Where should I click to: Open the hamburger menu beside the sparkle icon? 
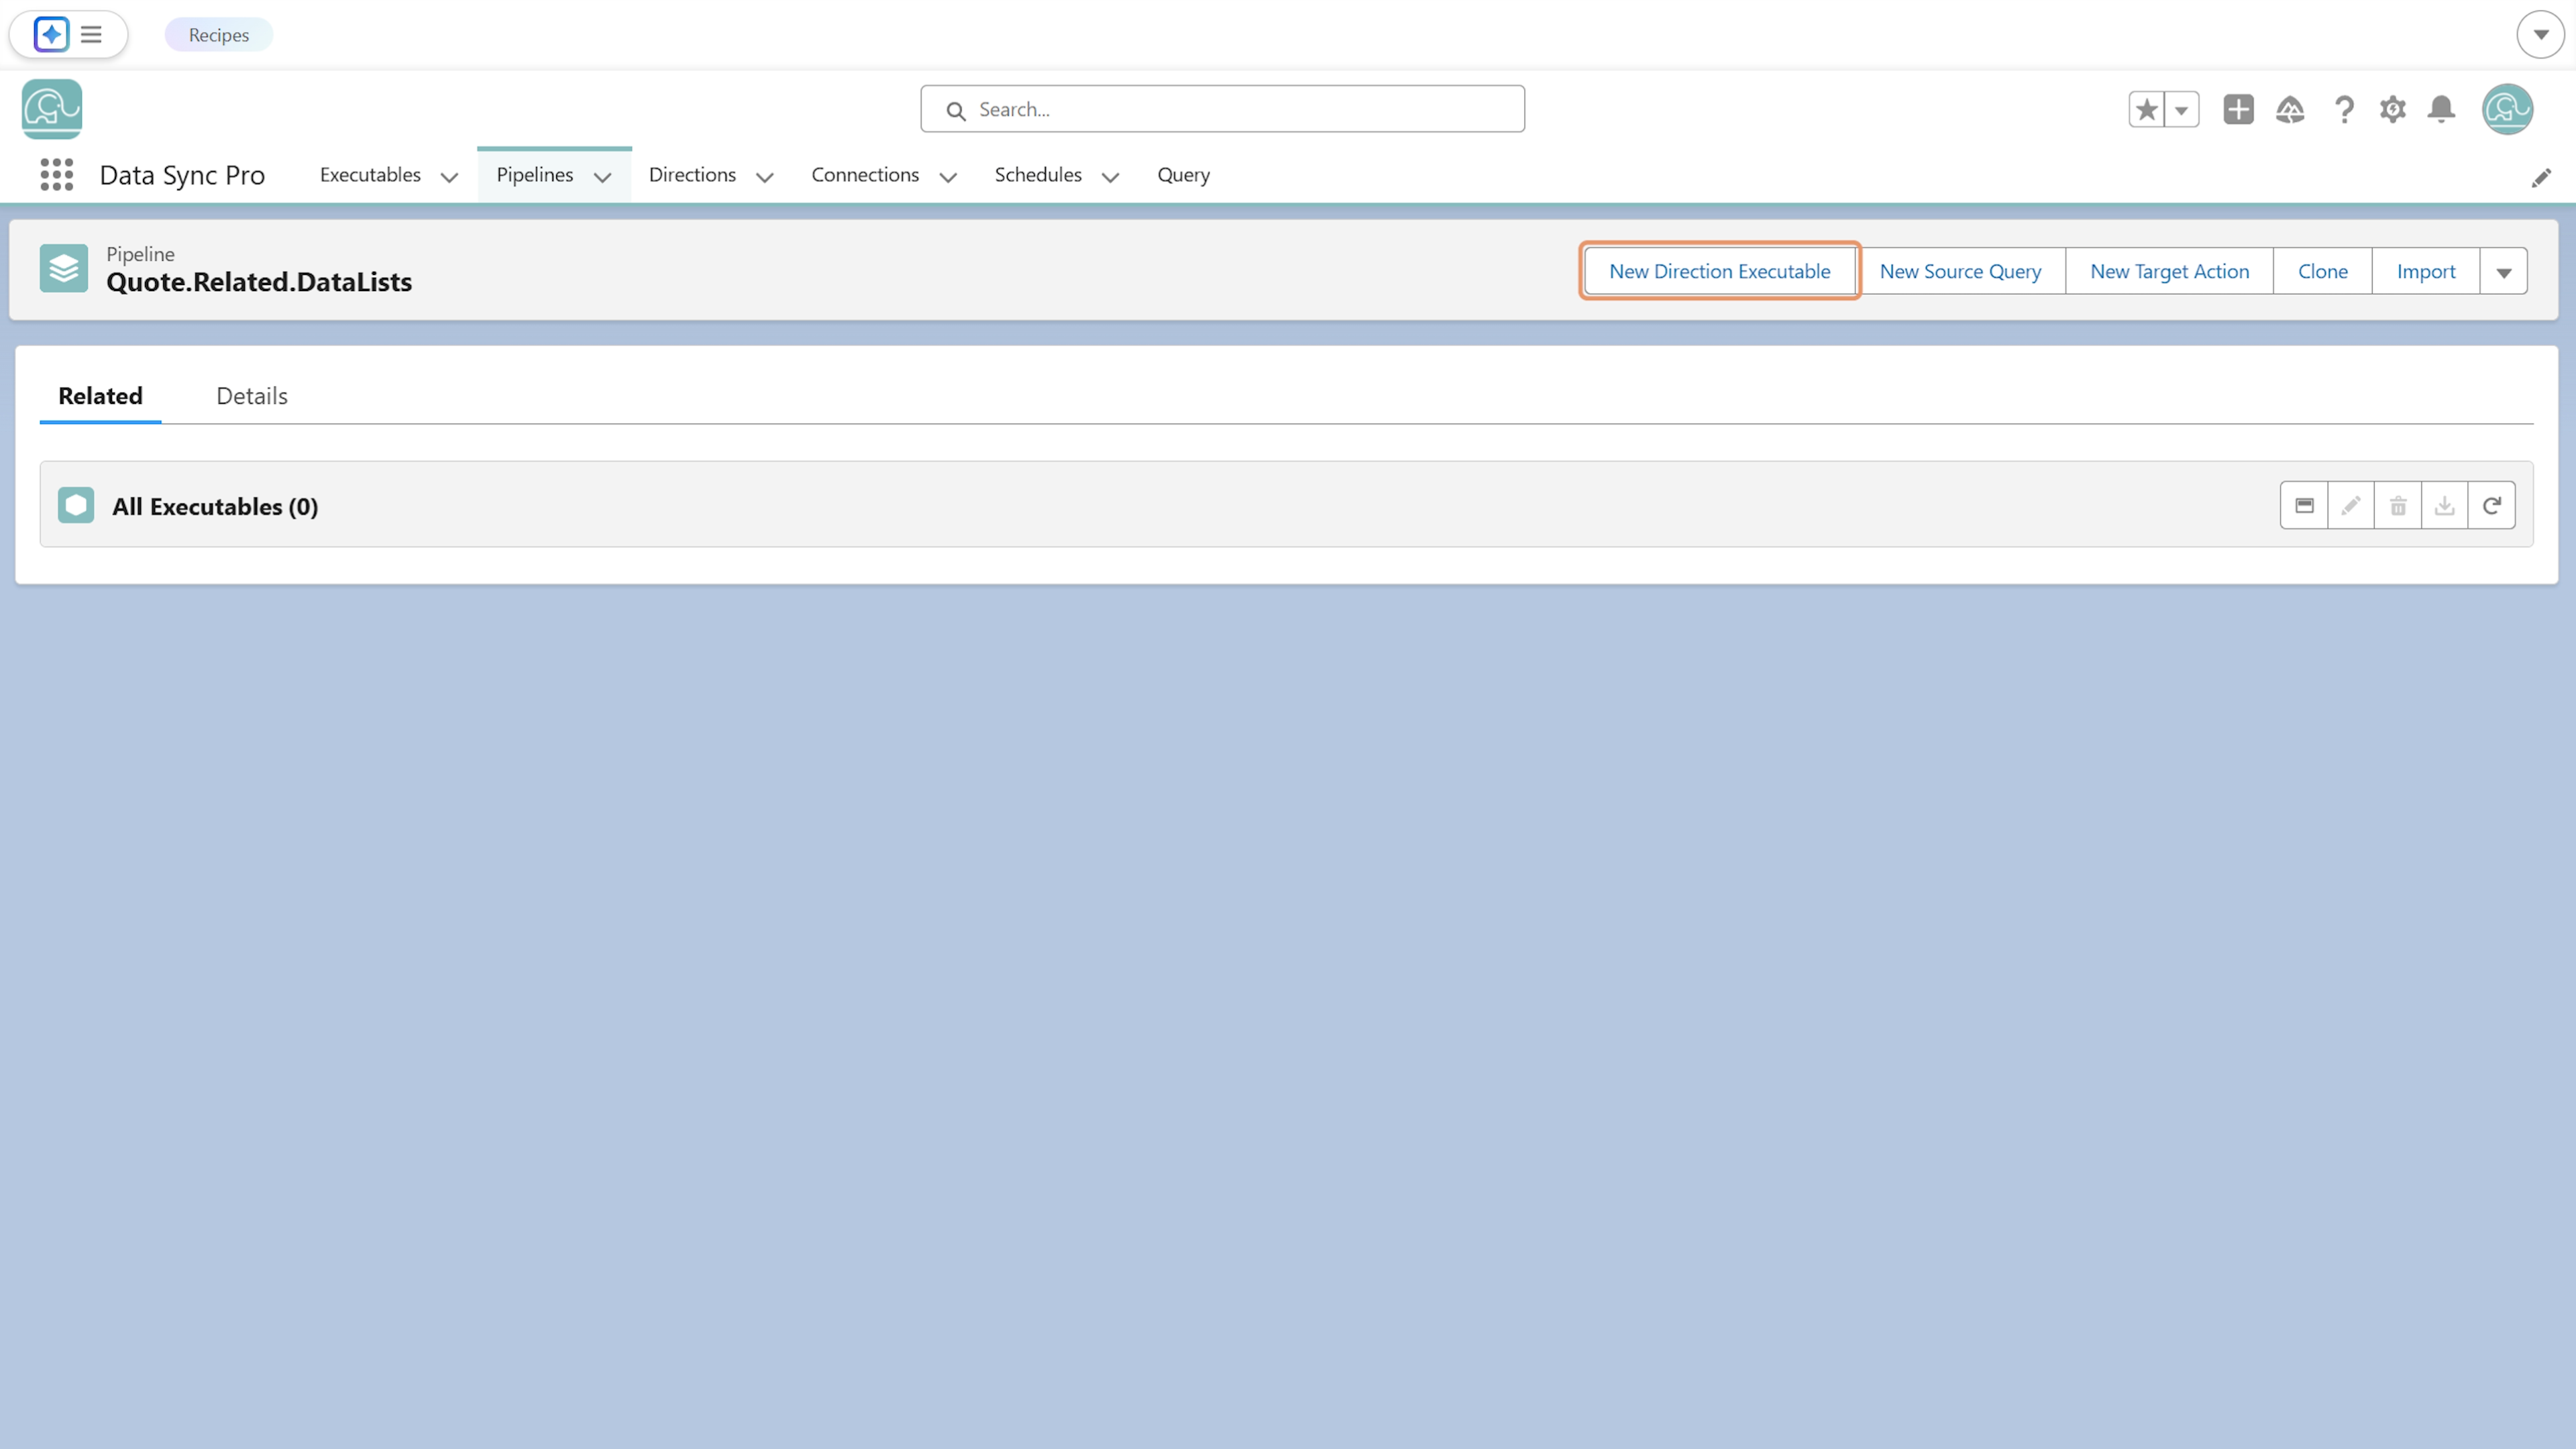(x=91, y=34)
